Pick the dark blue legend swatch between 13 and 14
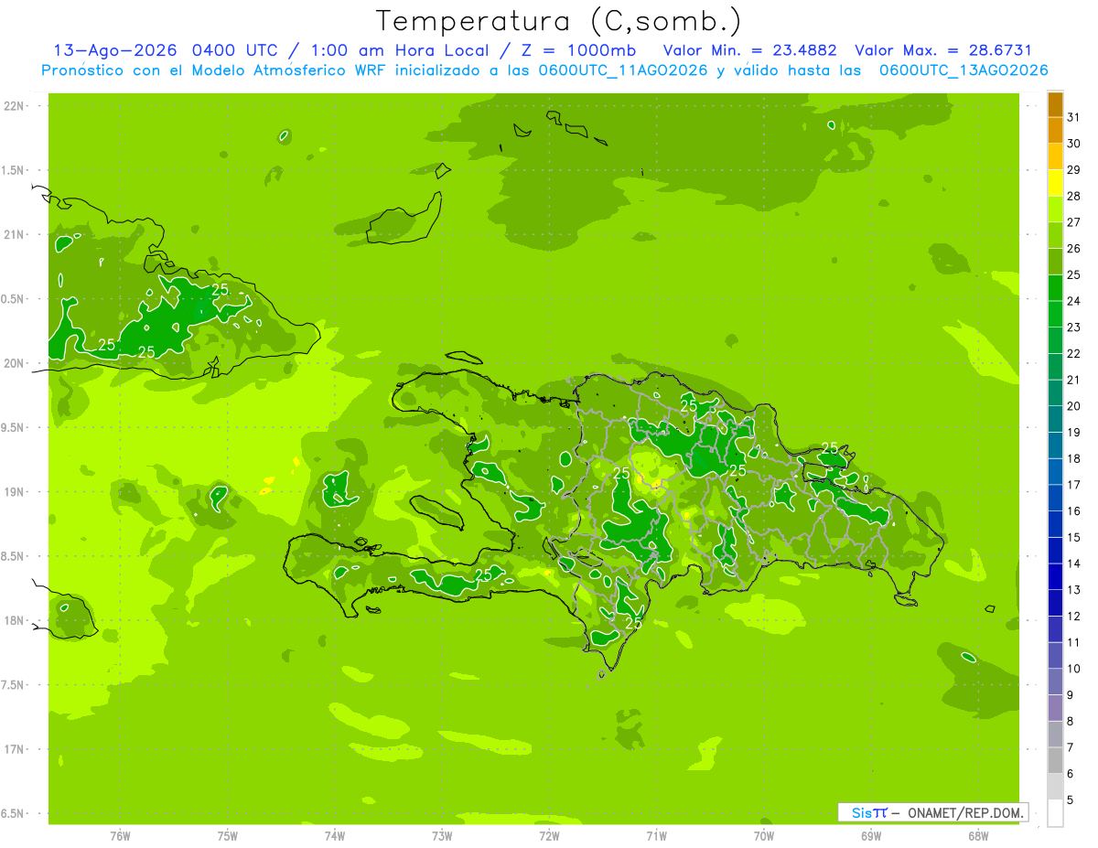1098x848 pixels. (x=1055, y=576)
